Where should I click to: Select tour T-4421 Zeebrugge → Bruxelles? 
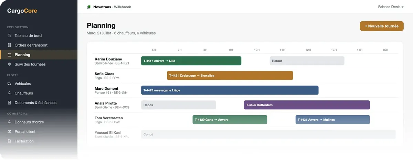230,76
